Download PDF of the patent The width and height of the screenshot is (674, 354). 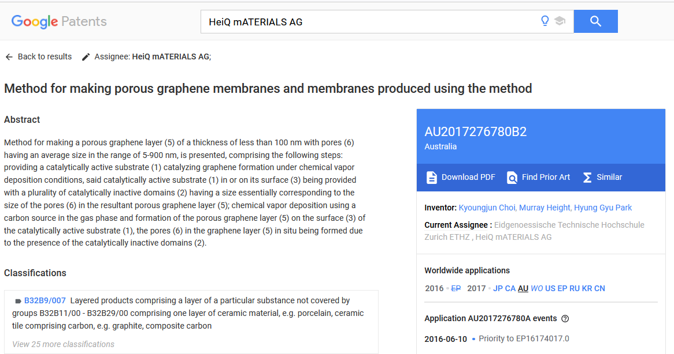pyautogui.click(x=460, y=178)
